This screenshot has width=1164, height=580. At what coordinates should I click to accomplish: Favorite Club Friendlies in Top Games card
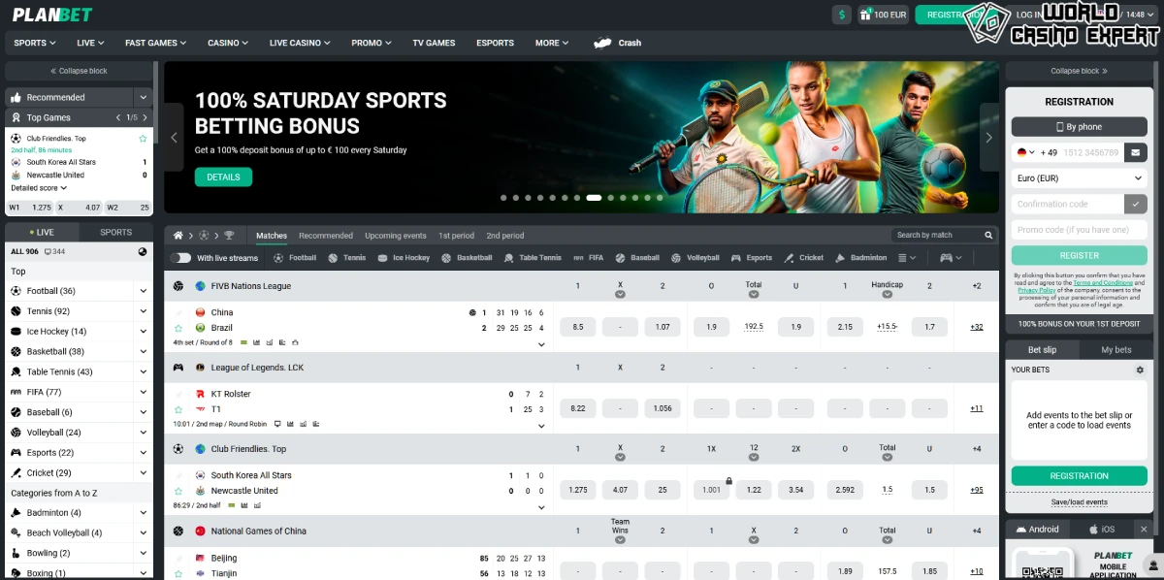[x=143, y=139]
